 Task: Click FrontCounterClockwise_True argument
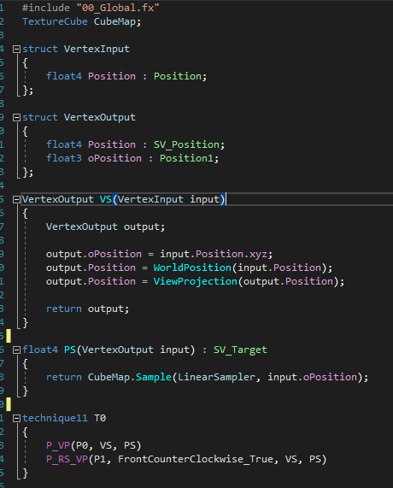tap(196, 459)
